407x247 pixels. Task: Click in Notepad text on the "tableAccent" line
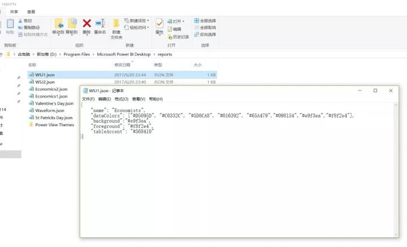pos(122,132)
